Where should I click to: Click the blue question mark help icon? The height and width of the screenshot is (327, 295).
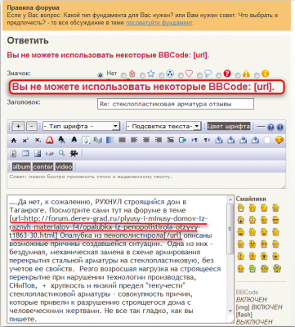point(270,127)
